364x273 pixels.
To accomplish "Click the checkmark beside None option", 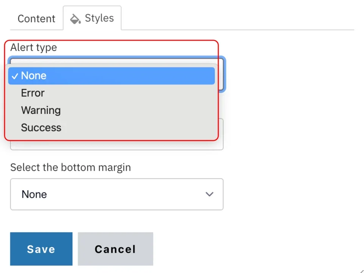I will pos(14,76).
